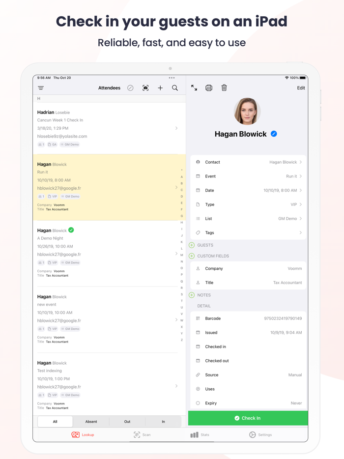344x459 pixels.
Task: Show All attendees segment
Action: (x=55, y=422)
